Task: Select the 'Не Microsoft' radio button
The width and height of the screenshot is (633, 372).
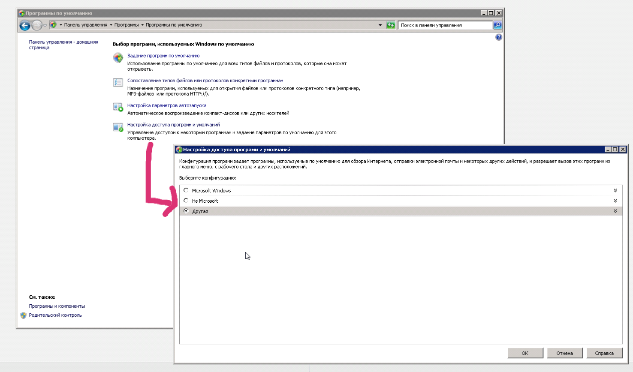Action: pos(186,201)
